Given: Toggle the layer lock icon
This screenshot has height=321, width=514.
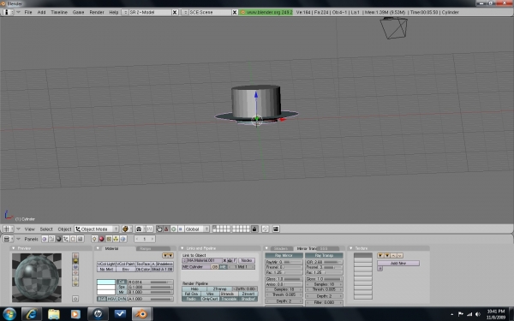Looking at the screenshot, I should coord(254,229).
